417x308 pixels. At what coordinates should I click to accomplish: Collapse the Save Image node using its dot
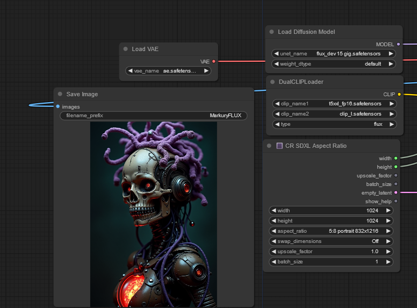pyautogui.click(x=60, y=95)
